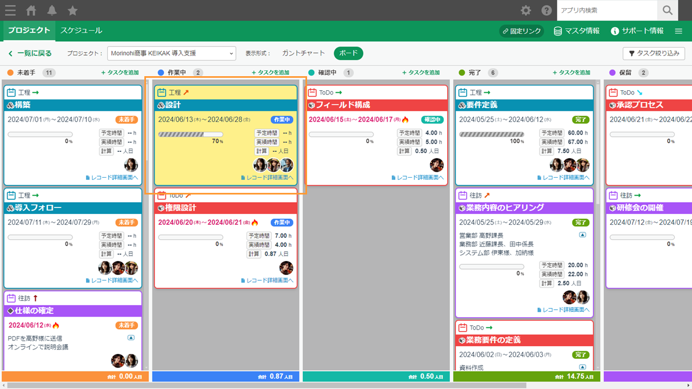
Task: Open the settings gear icon
Action: (525, 10)
